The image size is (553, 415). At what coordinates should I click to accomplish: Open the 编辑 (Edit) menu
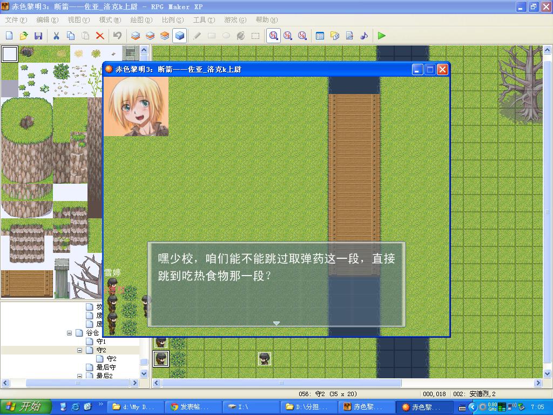coord(48,20)
